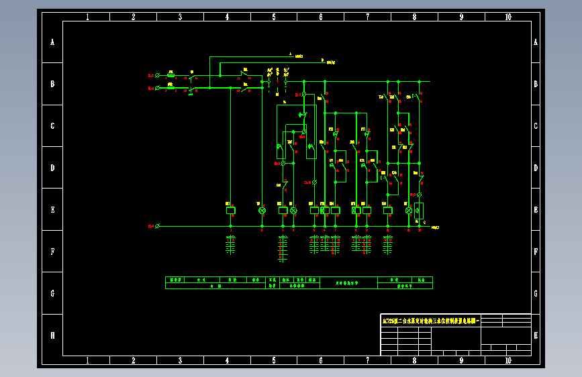Viewport: 582px width, 377px height.
Task: Click column label 9 on the top border
Action: coord(461,17)
